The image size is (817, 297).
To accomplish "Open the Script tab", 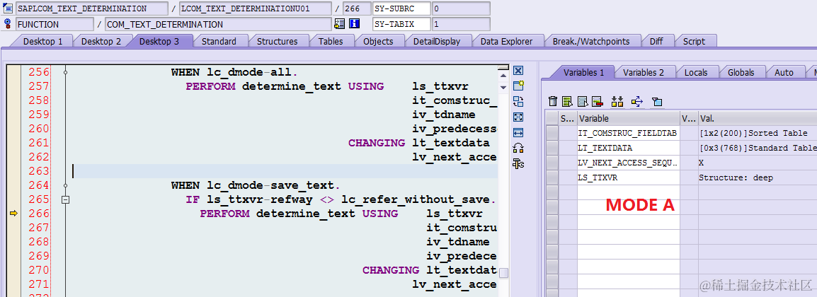I will (x=694, y=41).
